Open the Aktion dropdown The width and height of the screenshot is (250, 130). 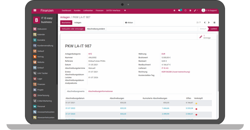[129, 23]
